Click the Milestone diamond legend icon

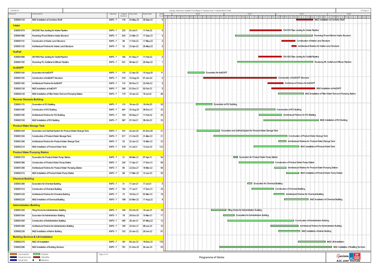coord(40,260)
